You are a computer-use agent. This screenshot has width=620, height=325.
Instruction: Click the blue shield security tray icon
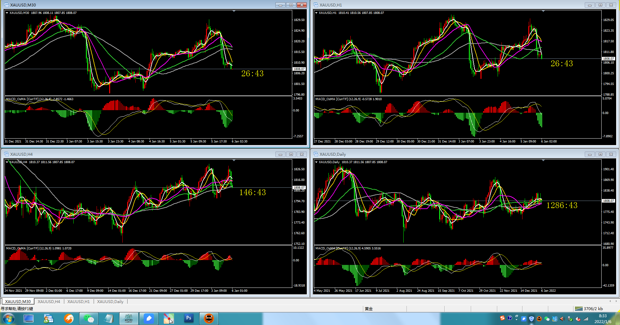[x=532, y=319]
